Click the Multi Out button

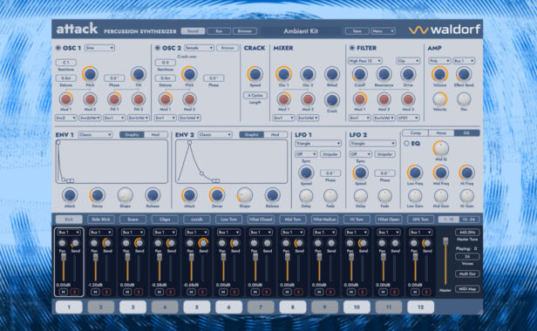pyautogui.click(x=467, y=274)
